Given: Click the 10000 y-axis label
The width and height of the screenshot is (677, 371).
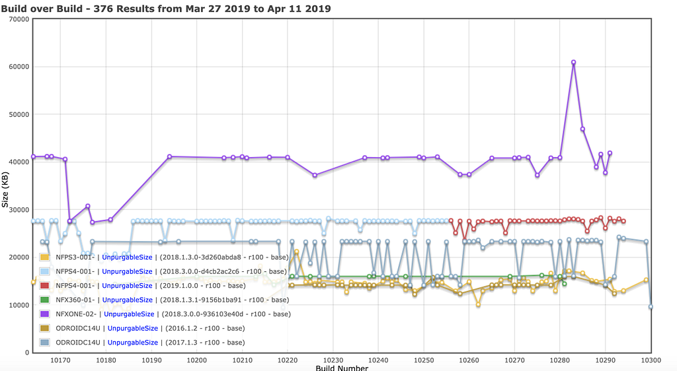Looking at the screenshot, I should (x=19, y=305).
